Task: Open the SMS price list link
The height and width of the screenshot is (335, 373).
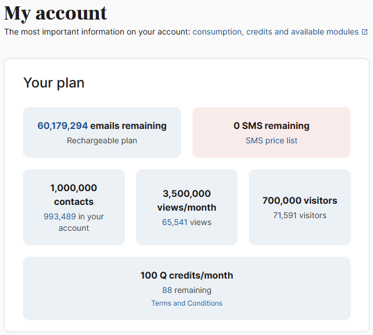Action: pos(271,140)
